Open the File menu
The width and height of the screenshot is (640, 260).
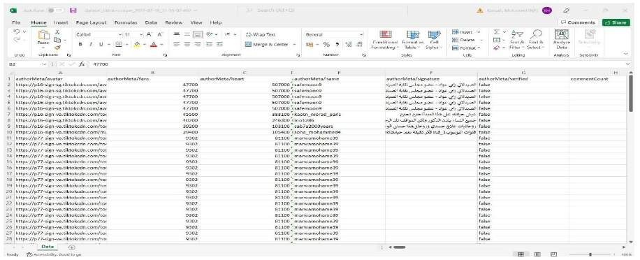16,22
